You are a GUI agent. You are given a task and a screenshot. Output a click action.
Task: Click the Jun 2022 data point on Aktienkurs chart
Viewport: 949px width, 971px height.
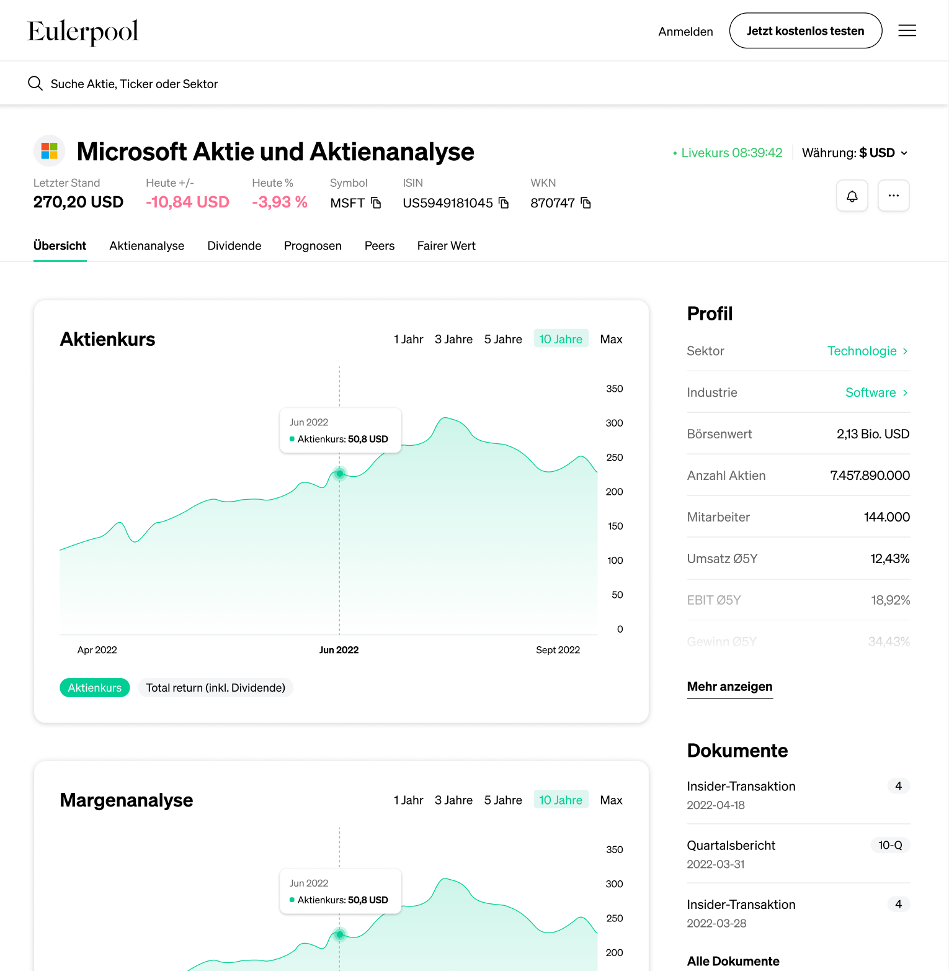coord(339,473)
